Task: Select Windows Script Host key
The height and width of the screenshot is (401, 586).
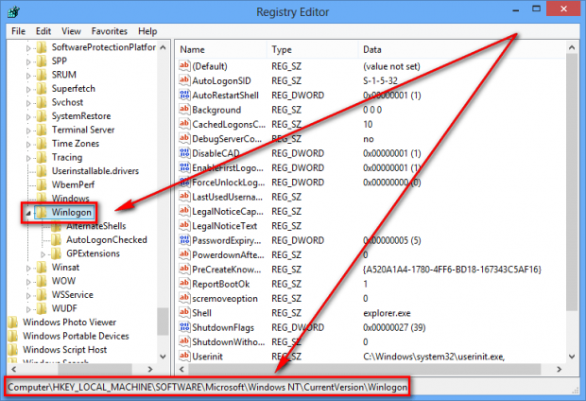Action: click(x=64, y=349)
